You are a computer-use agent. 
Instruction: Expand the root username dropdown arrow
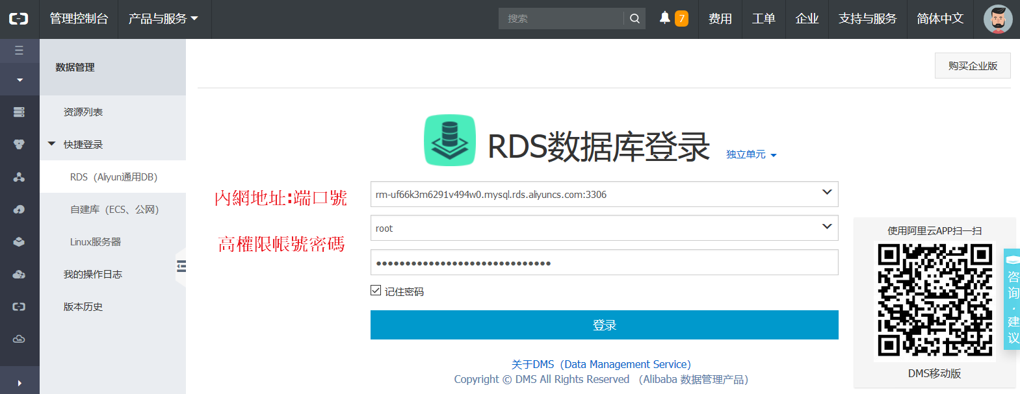click(827, 227)
